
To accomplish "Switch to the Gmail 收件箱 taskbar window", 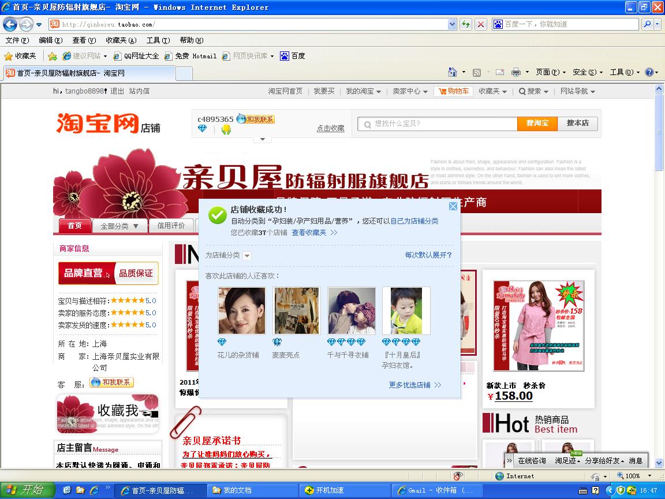I will click(x=437, y=490).
